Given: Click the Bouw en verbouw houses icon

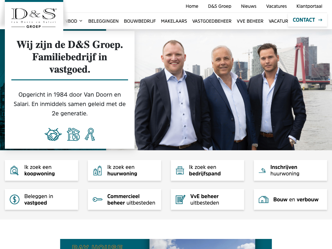Looking at the screenshot, I should pyautogui.click(x=263, y=199).
